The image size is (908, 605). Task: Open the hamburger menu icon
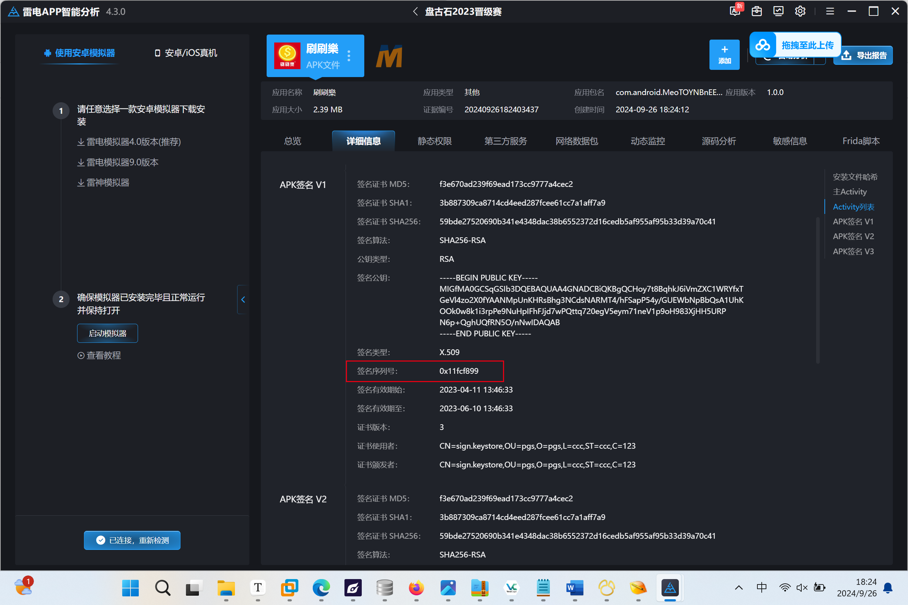click(x=829, y=11)
